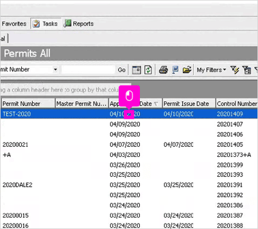The width and height of the screenshot is (258, 229).
Task: Open the My Filters dropdown
Action: [211, 70]
